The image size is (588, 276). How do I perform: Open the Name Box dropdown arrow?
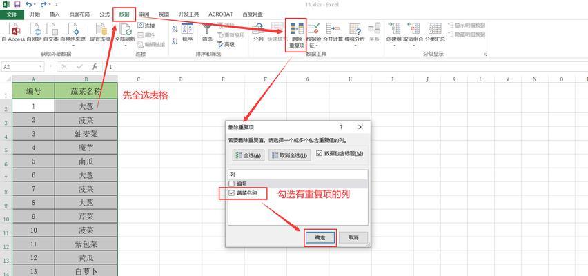coord(41,66)
